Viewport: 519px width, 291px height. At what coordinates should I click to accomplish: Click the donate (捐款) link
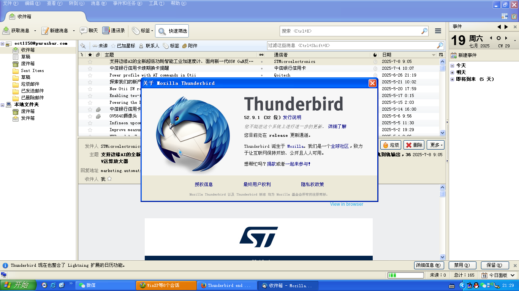click(x=271, y=164)
